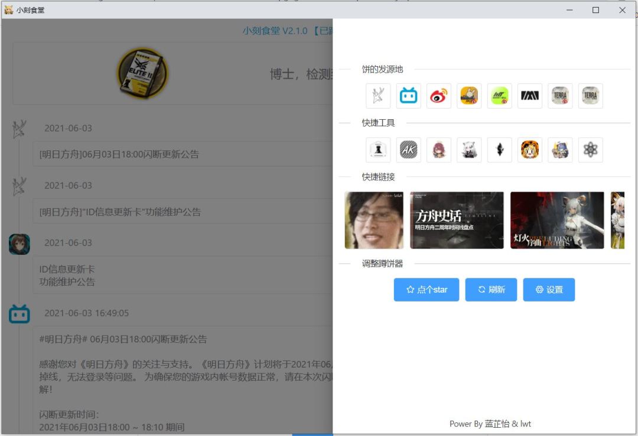Viewport: 638px width, 436px height.
Task: Click the 刷新 refresh button
Action: 491,290
